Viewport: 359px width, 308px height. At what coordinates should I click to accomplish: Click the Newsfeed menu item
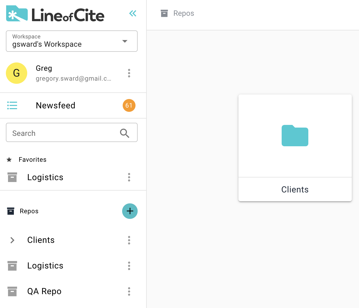click(x=55, y=105)
